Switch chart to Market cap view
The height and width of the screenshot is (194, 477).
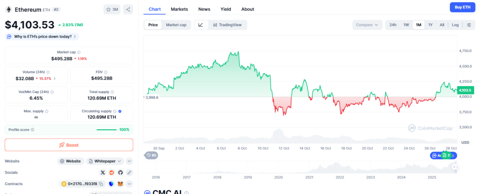pos(176,25)
